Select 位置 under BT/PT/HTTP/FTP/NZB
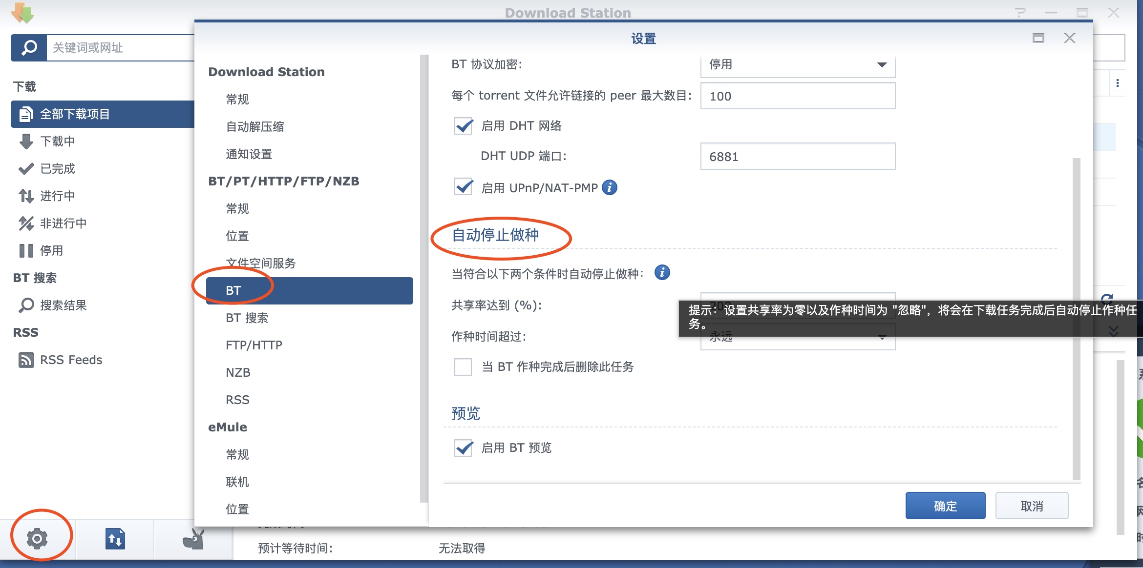1143x568 pixels. click(310, 236)
